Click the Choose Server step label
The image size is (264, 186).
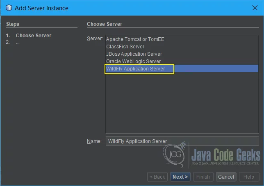34,36
